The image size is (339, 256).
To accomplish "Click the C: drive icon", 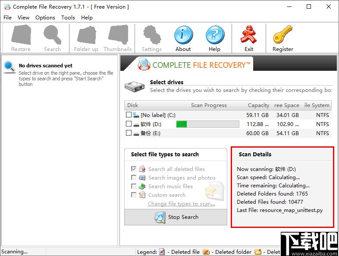I will [136, 115].
